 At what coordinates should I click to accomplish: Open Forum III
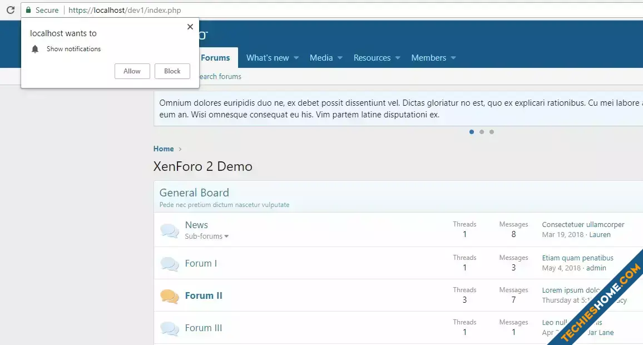[x=204, y=328]
